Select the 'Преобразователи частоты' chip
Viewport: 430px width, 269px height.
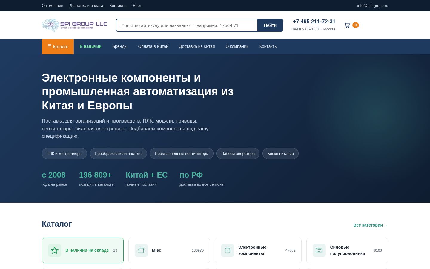tap(118, 153)
